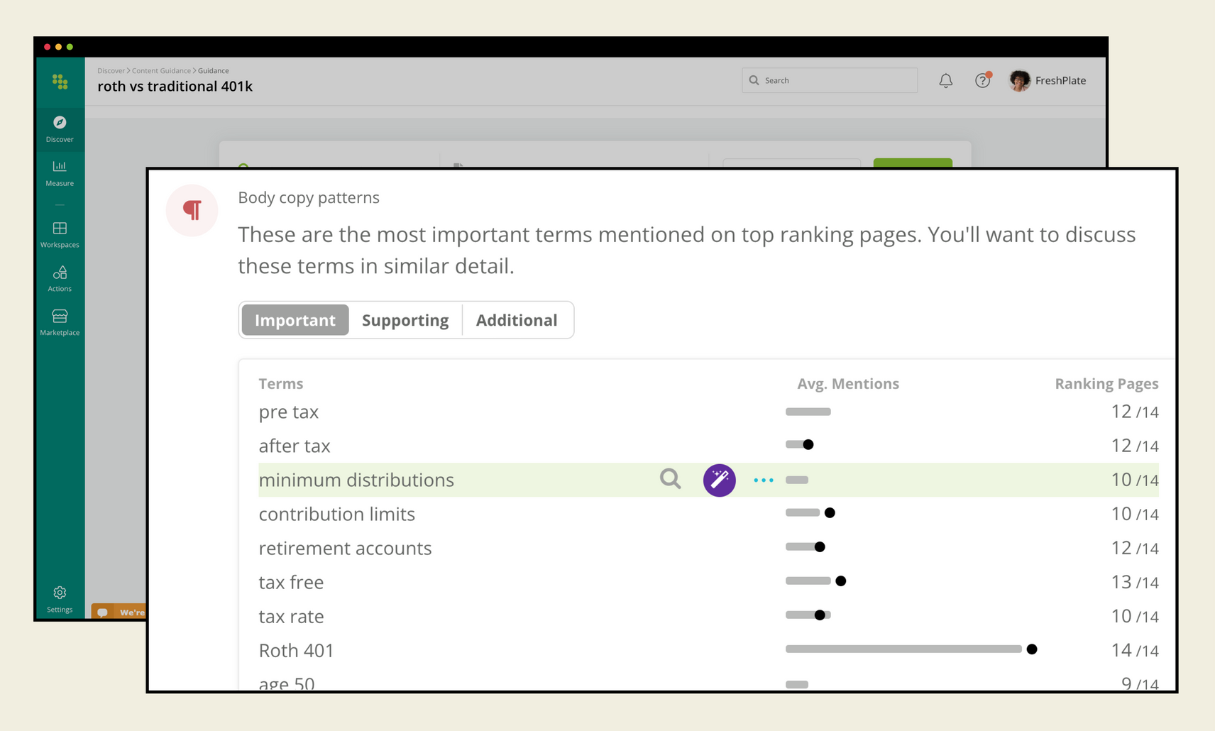The height and width of the screenshot is (731, 1215).
Task: Click the 'pre tax' term
Action: pos(288,412)
